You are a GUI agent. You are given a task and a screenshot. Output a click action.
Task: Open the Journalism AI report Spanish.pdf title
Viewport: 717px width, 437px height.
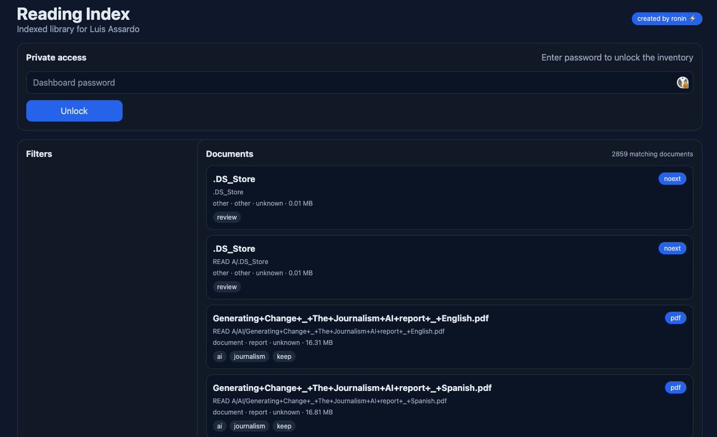coord(353,388)
